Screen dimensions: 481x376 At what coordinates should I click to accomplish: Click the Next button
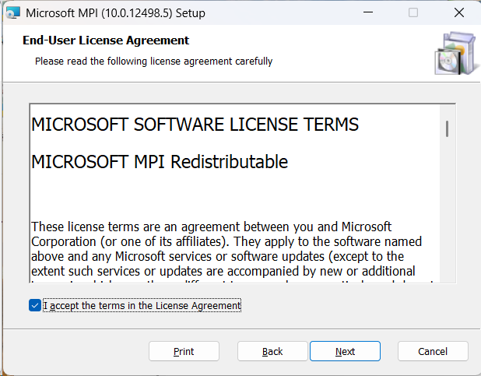click(345, 351)
